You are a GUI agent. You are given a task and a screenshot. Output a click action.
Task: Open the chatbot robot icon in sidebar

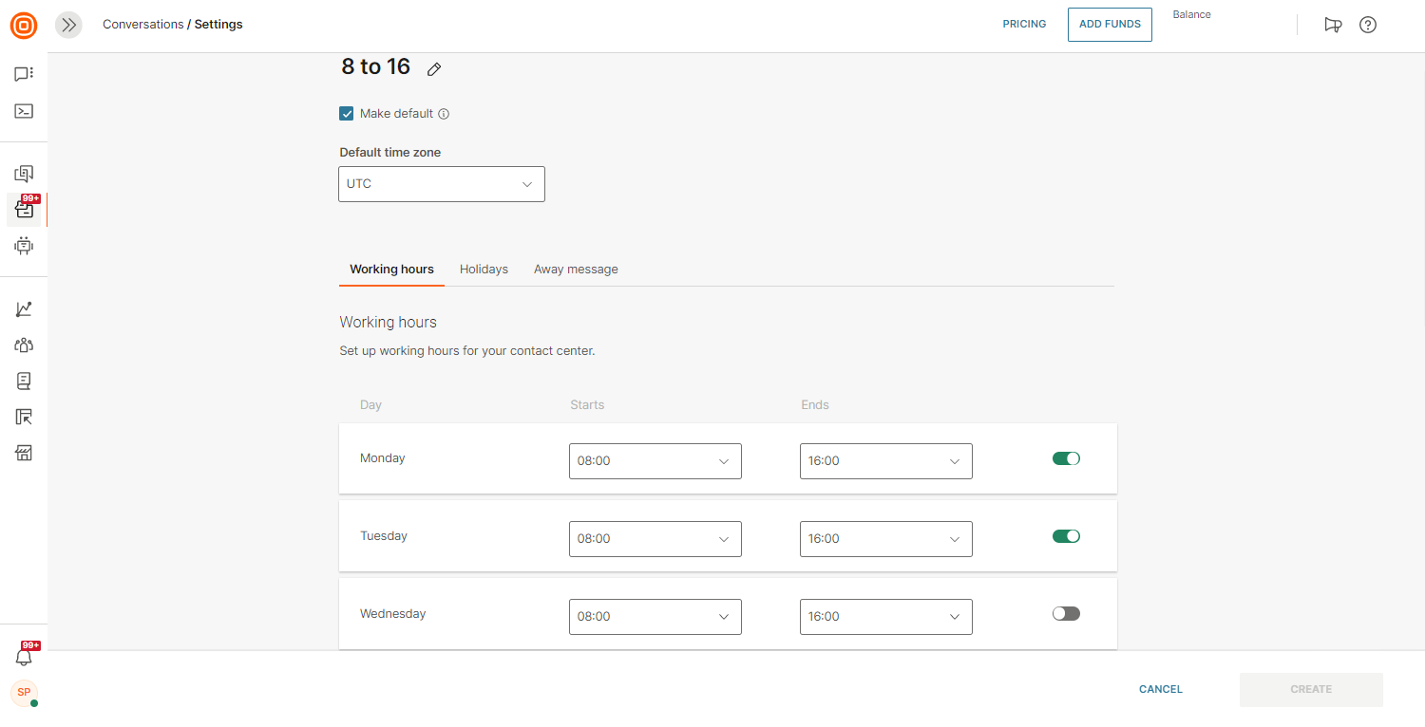pos(24,246)
